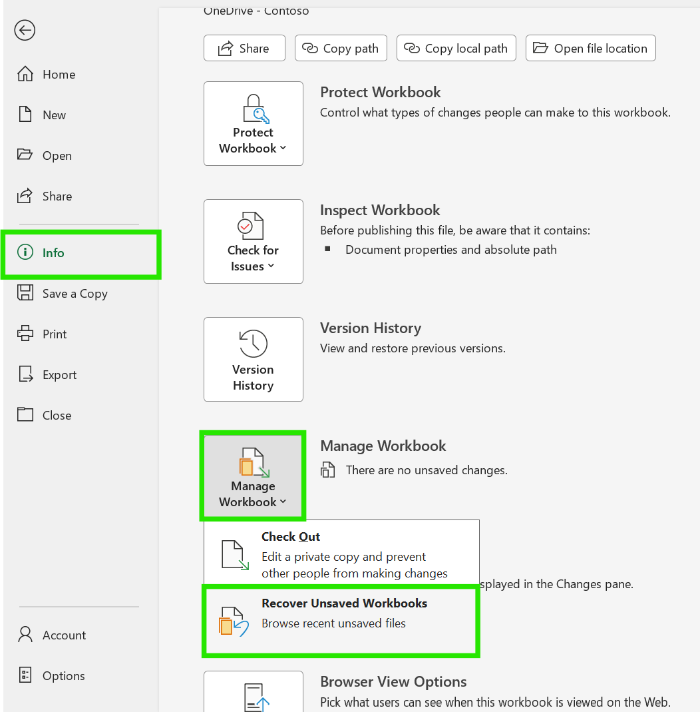The width and height of the screenshot is (700, 712).
Task: Click the Version History clock button
Action: pyautogui.click(x=254, y=359)
